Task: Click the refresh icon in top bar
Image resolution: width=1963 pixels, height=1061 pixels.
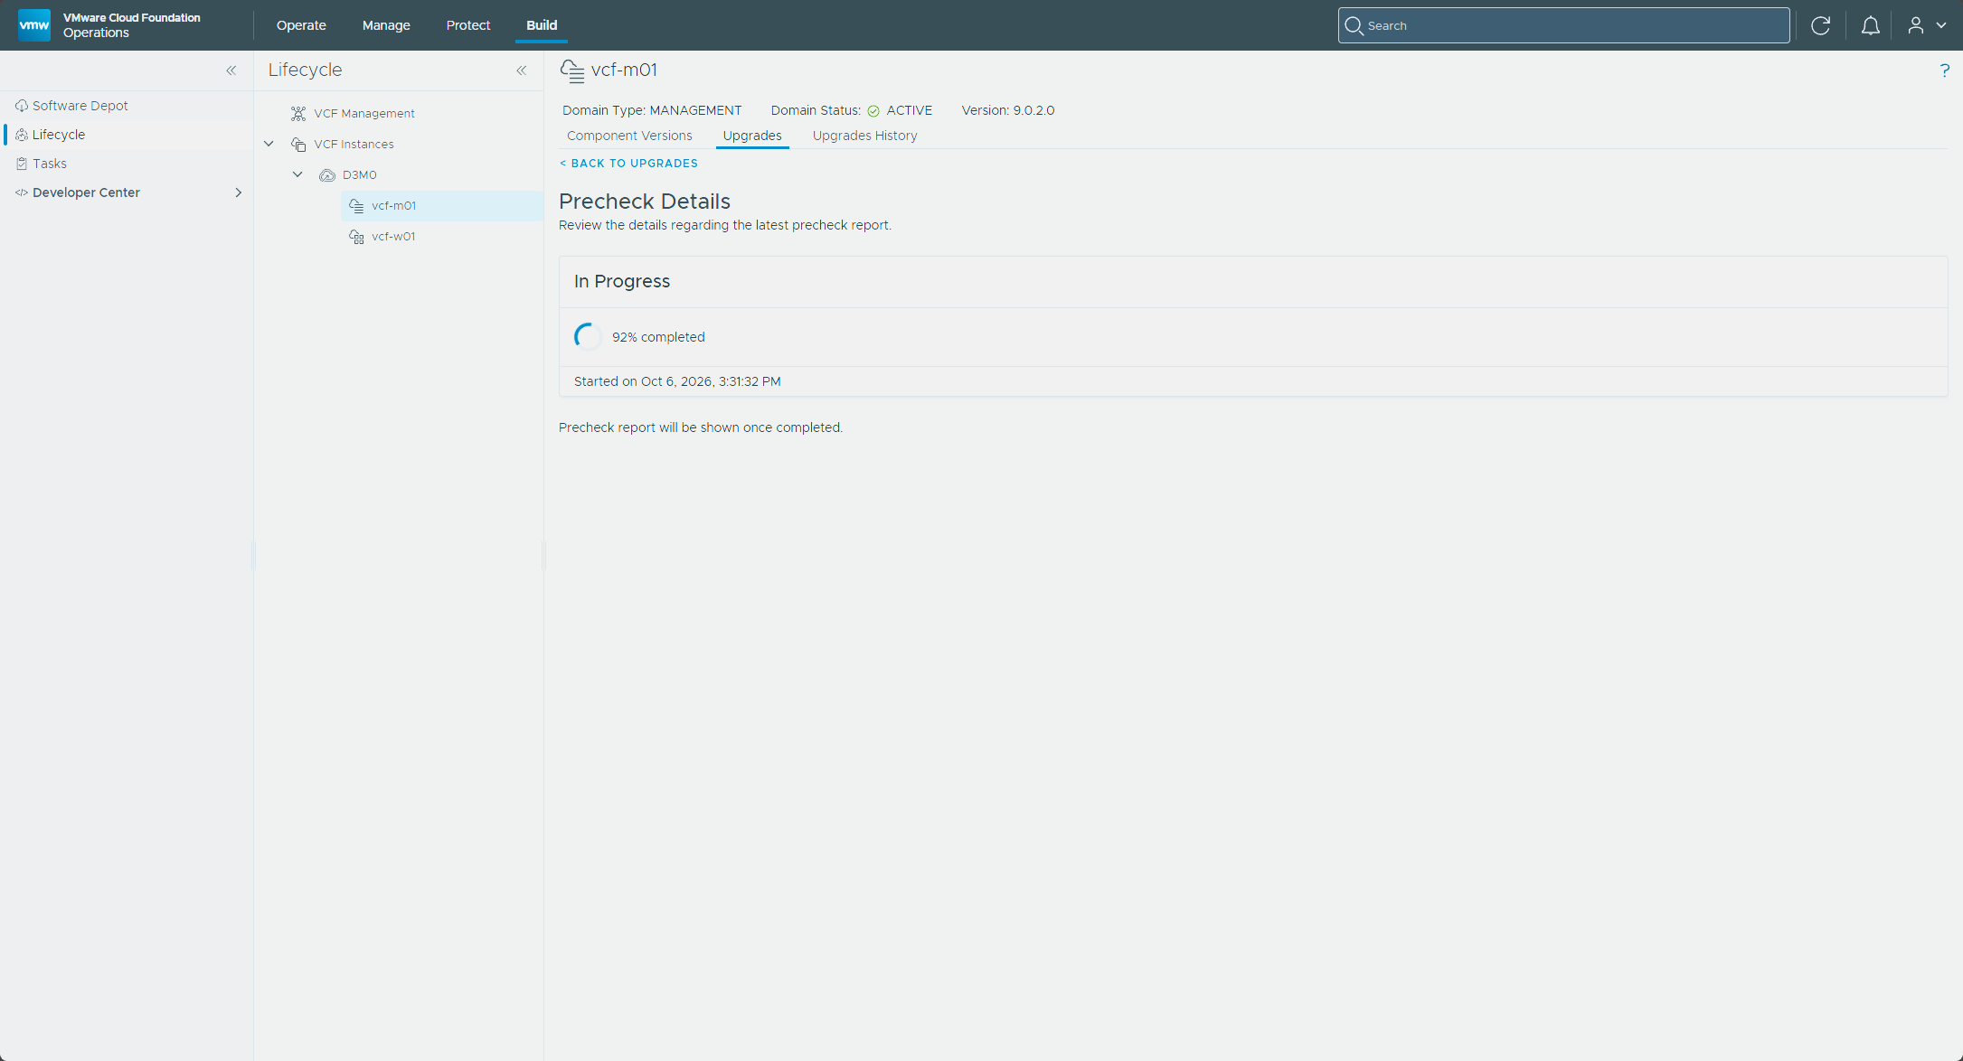Action: click(1820, 25)
